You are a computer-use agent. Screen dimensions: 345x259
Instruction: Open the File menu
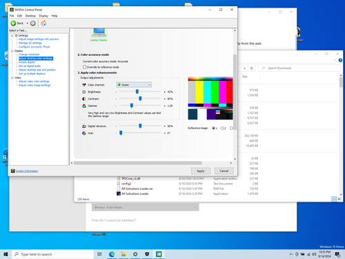(x=12, y=16)
